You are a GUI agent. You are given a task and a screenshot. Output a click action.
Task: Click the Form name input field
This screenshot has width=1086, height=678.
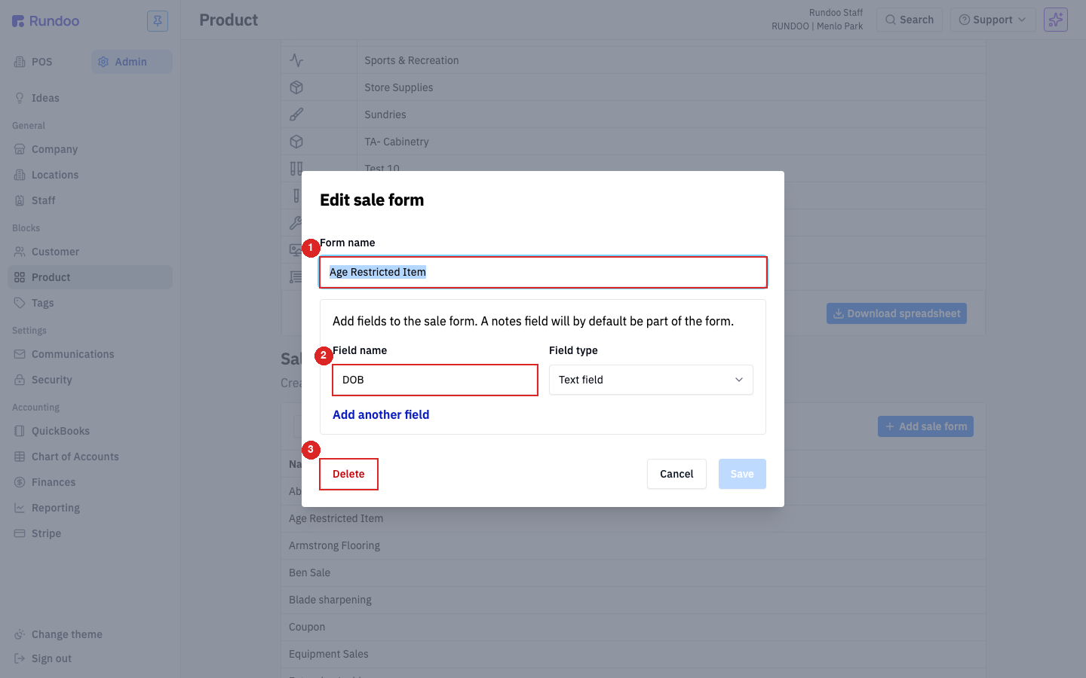coord(543,272)
